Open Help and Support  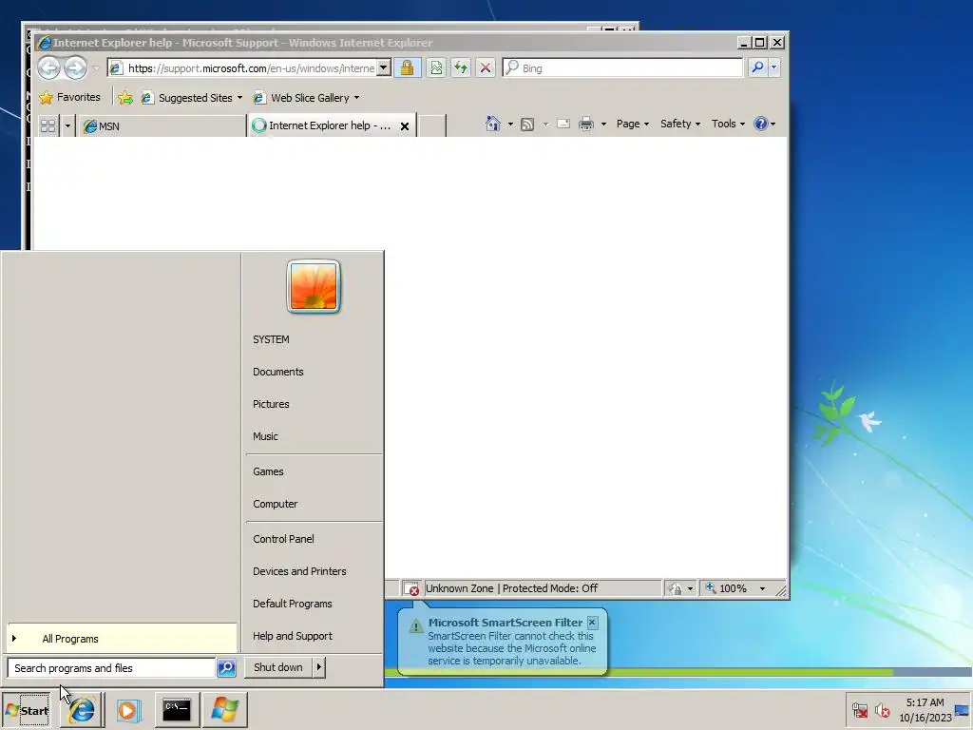click(314, 636)
